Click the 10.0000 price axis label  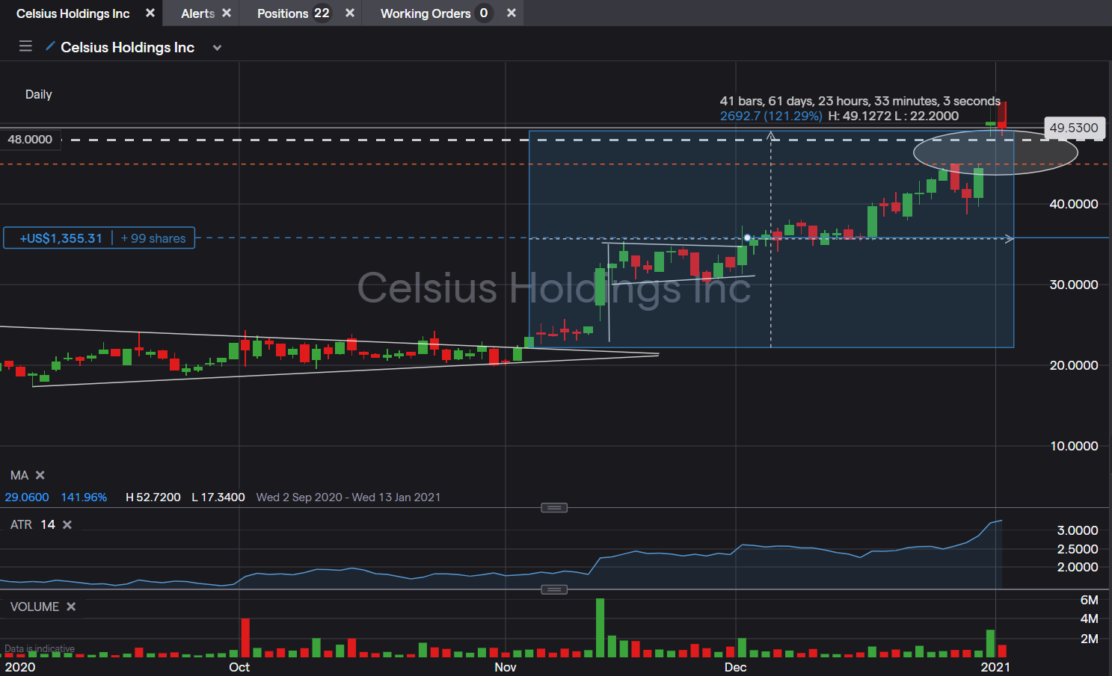1074,446
